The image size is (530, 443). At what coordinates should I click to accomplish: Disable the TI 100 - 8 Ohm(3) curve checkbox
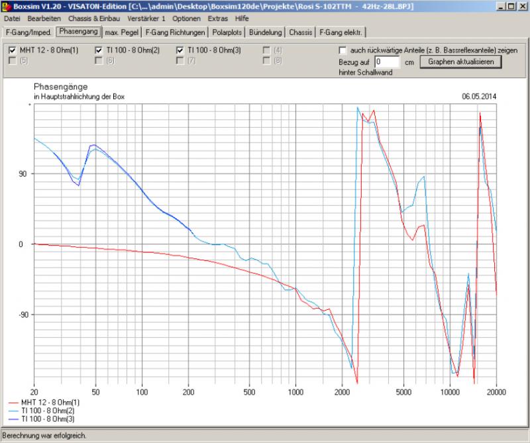point(181,50)
